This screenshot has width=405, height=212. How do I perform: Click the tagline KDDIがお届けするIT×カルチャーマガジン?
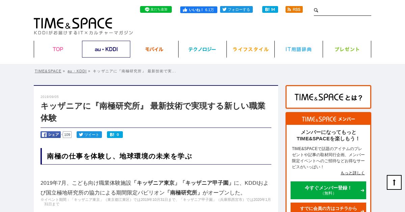(x=83, y=33)
